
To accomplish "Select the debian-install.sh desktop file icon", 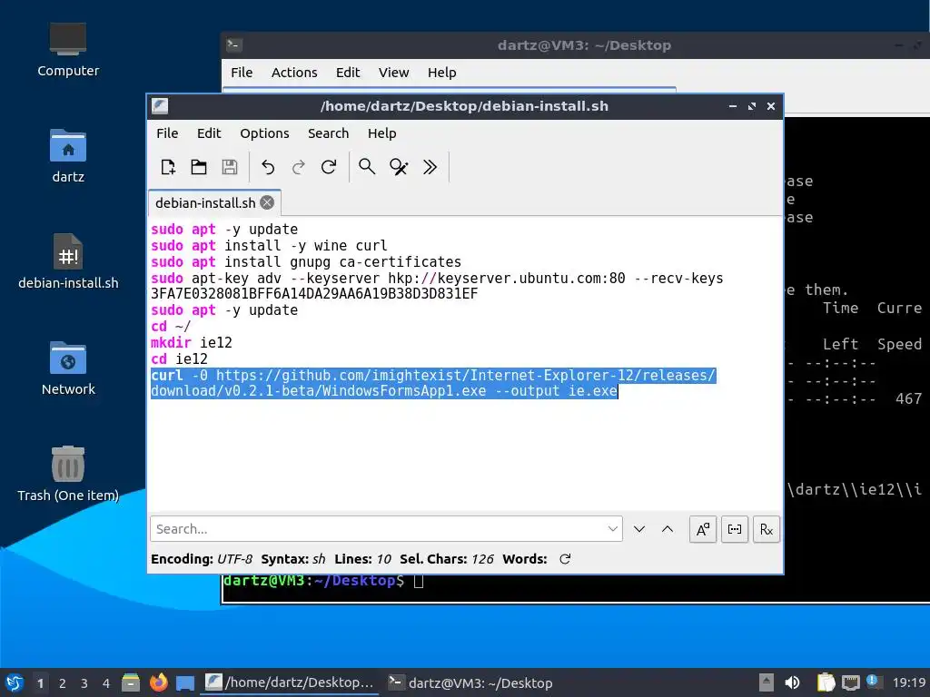I will coord(68,261).
